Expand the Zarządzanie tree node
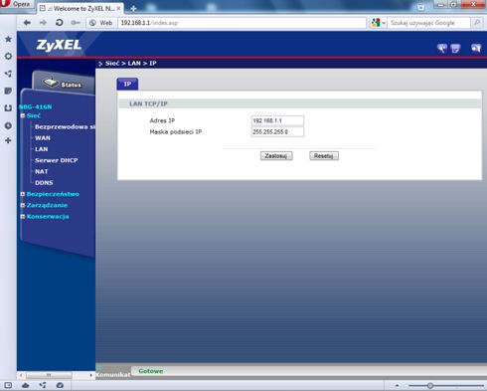 (23, 205)
